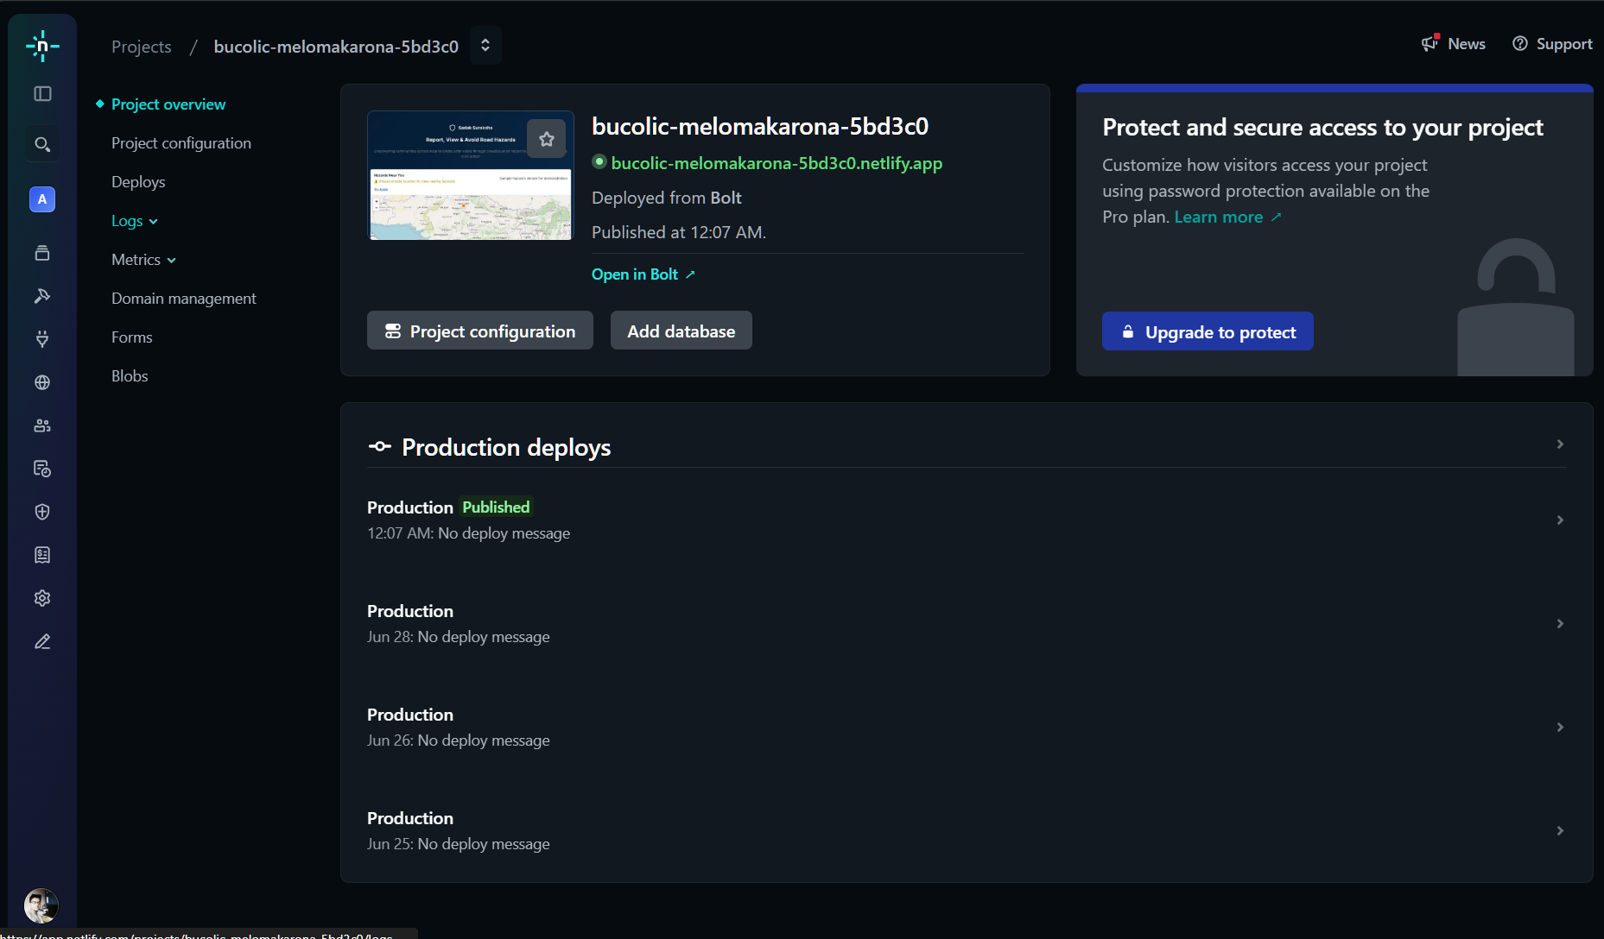Viewport: 1604px width, 939px height.
Task: Click the Upgrade to protect button
Action: click(x=1208, y=332)
